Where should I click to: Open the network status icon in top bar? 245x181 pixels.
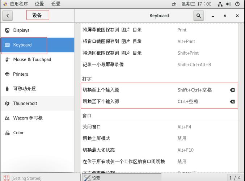[x=220, y=4]
